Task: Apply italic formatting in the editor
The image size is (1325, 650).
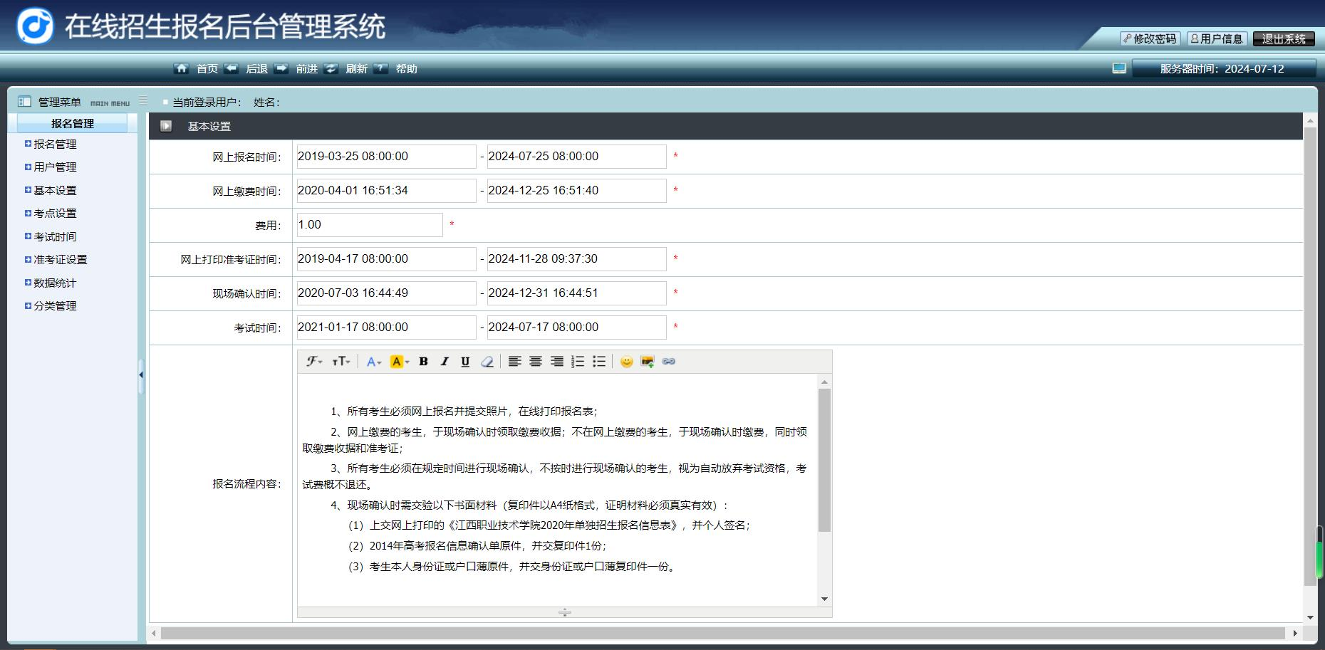Action: [x=445, y=362]
